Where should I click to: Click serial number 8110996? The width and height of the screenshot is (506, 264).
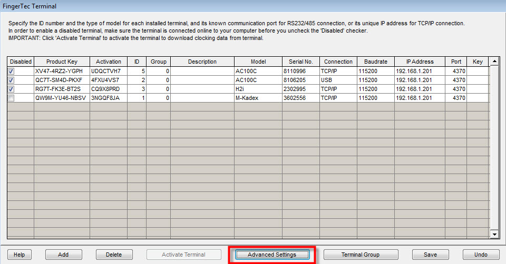(301, 71)
